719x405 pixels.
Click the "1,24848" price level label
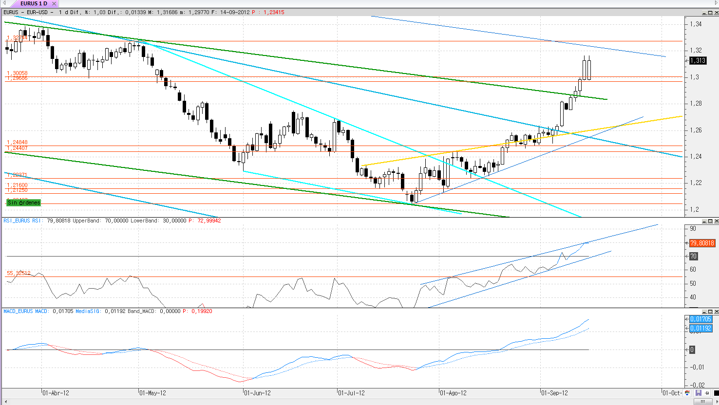17,142
